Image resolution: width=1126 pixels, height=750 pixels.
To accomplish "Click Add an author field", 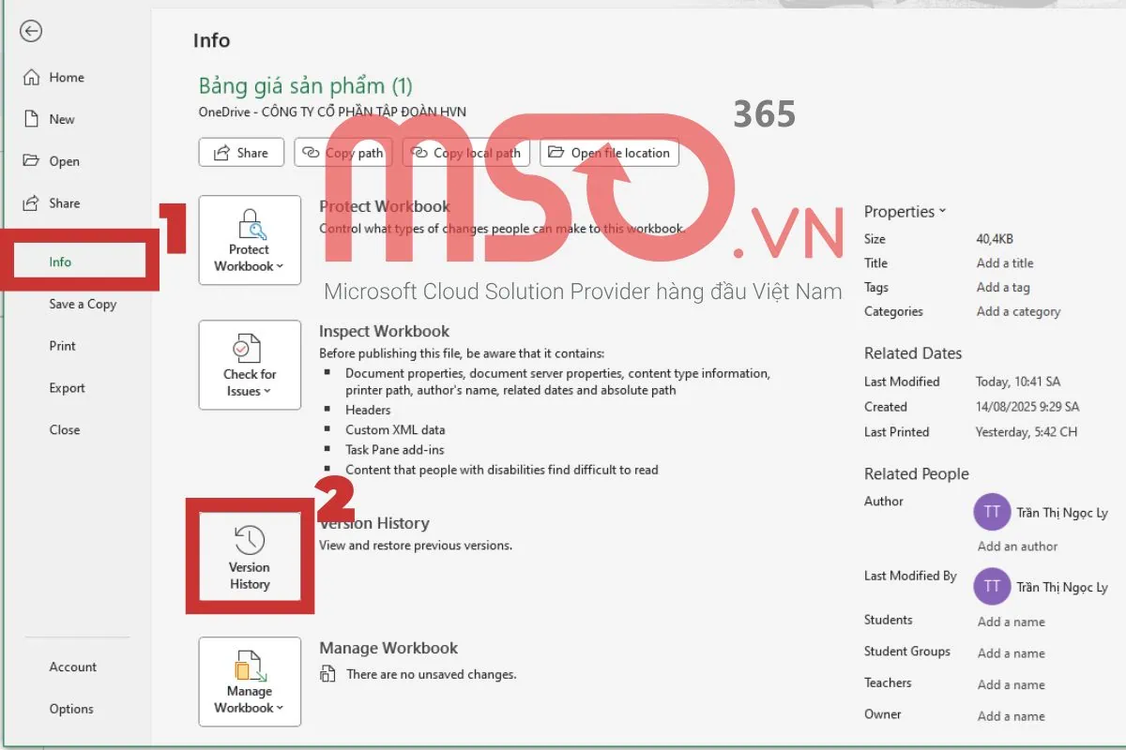I will pyautogui.click(x=1017, y=547).
